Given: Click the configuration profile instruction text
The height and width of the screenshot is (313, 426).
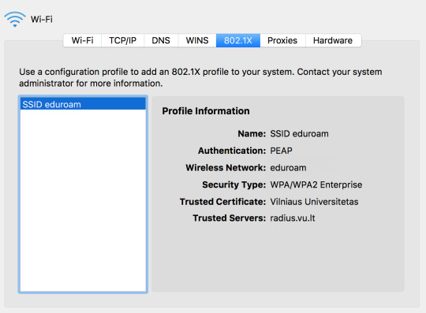Looking at the screenshot, I should 200,77.
